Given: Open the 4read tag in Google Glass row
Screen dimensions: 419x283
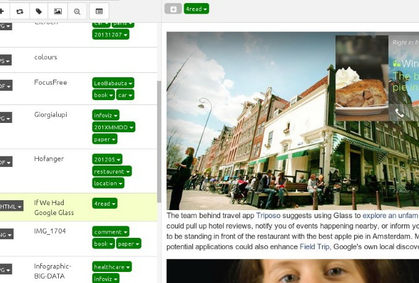Looking at the screenshot, I should point(104,204).
